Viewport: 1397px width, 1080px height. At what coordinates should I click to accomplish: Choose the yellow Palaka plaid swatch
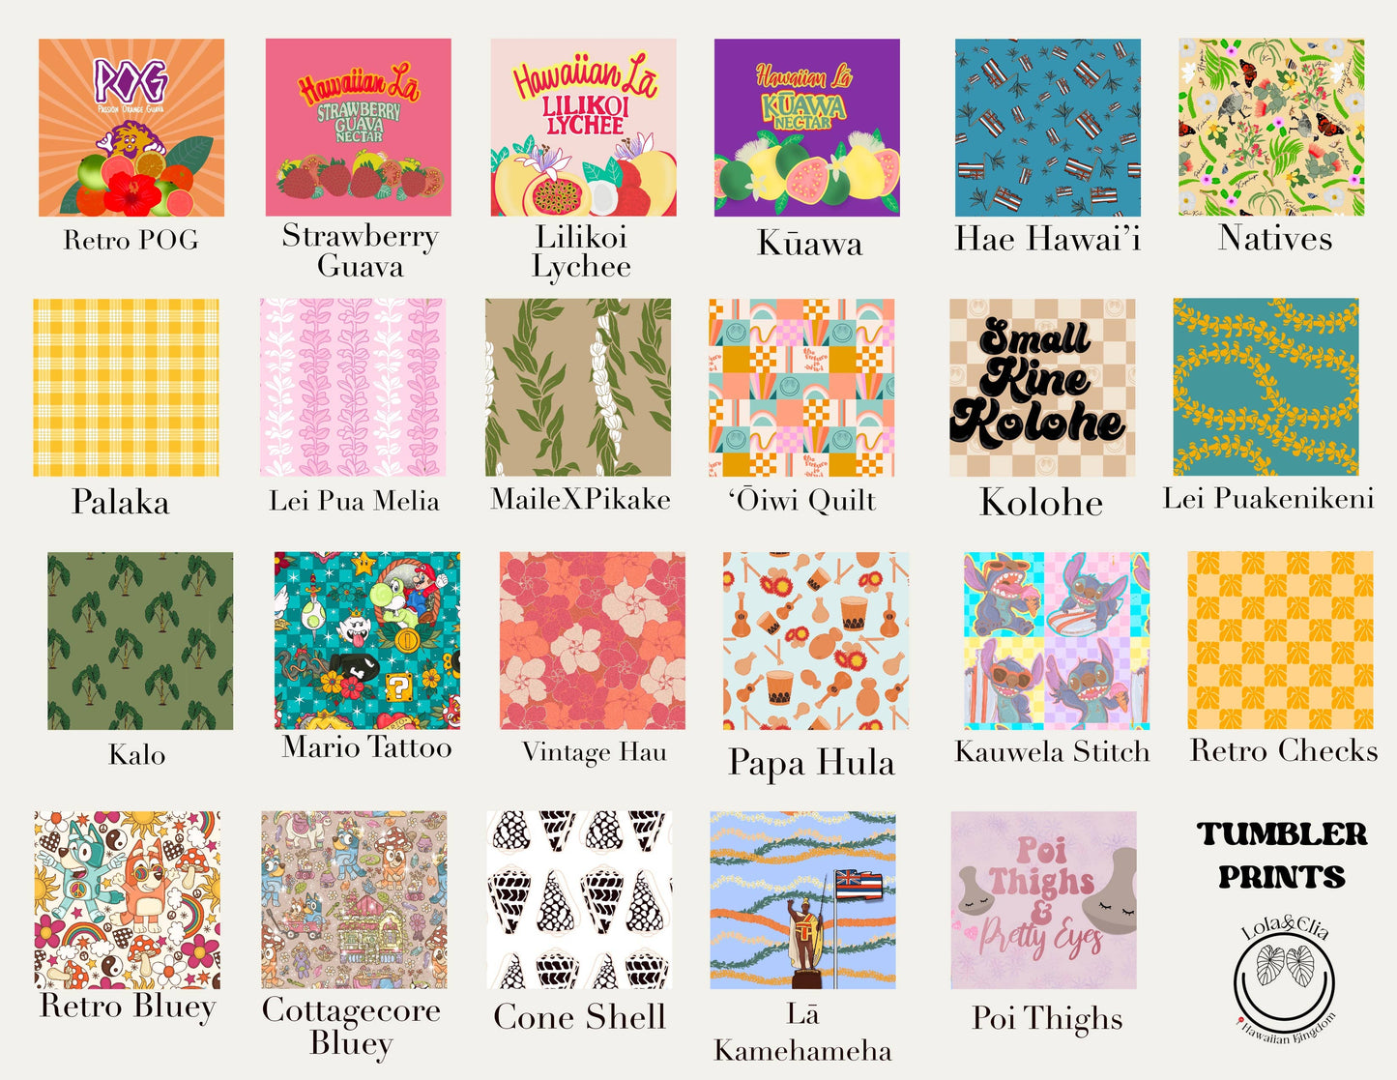126,388
